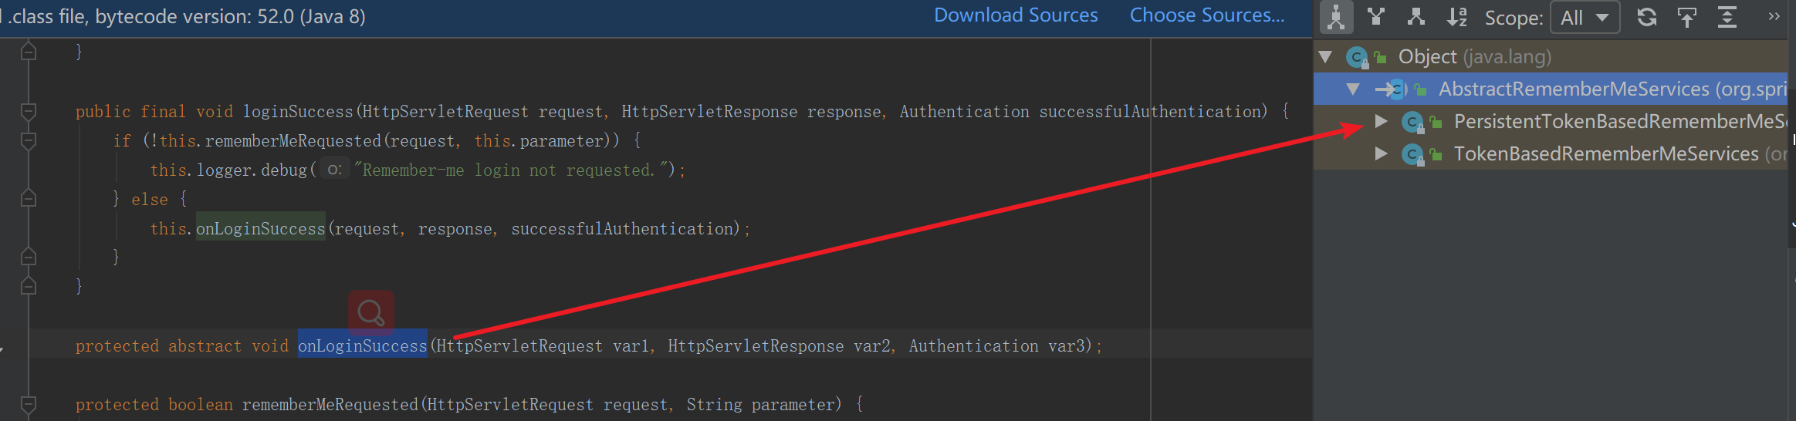Click the expand all icon in hierarchy toolbar
The image size is (1796, 421).
tap(1727, 17)
